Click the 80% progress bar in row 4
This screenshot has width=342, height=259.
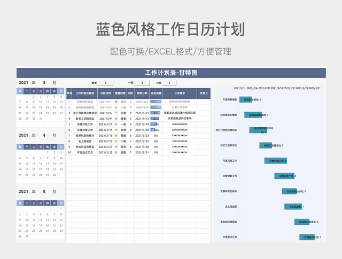155,119
